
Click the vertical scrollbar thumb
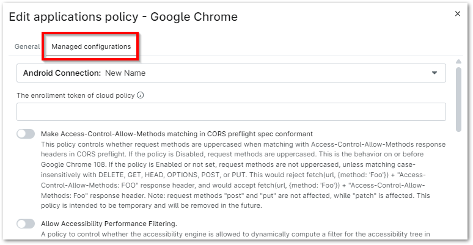tap(458, 100)
